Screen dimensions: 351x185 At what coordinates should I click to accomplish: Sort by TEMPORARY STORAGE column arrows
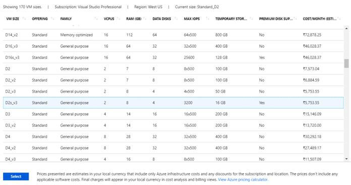point(251,19)
